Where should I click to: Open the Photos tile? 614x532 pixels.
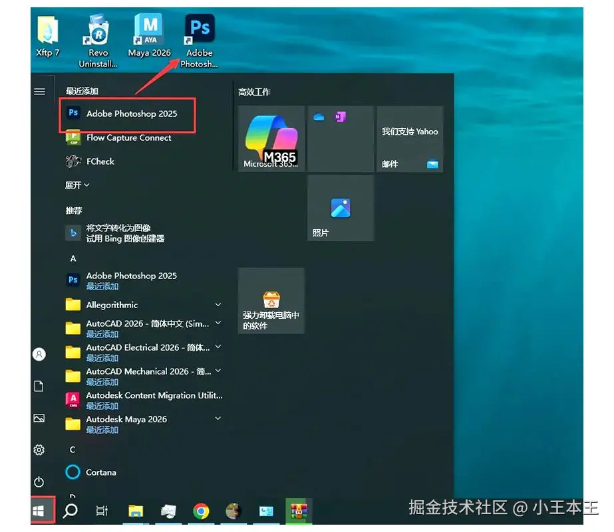tap(341, 208)
